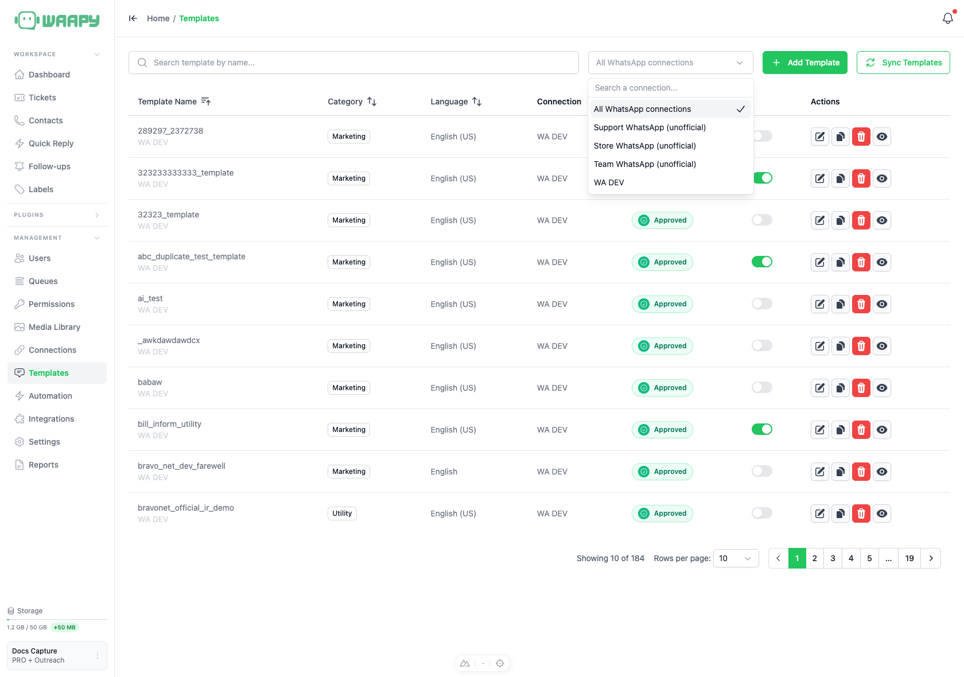
Task: Select All WhatsApp connections option
Action: click(670, 109)
